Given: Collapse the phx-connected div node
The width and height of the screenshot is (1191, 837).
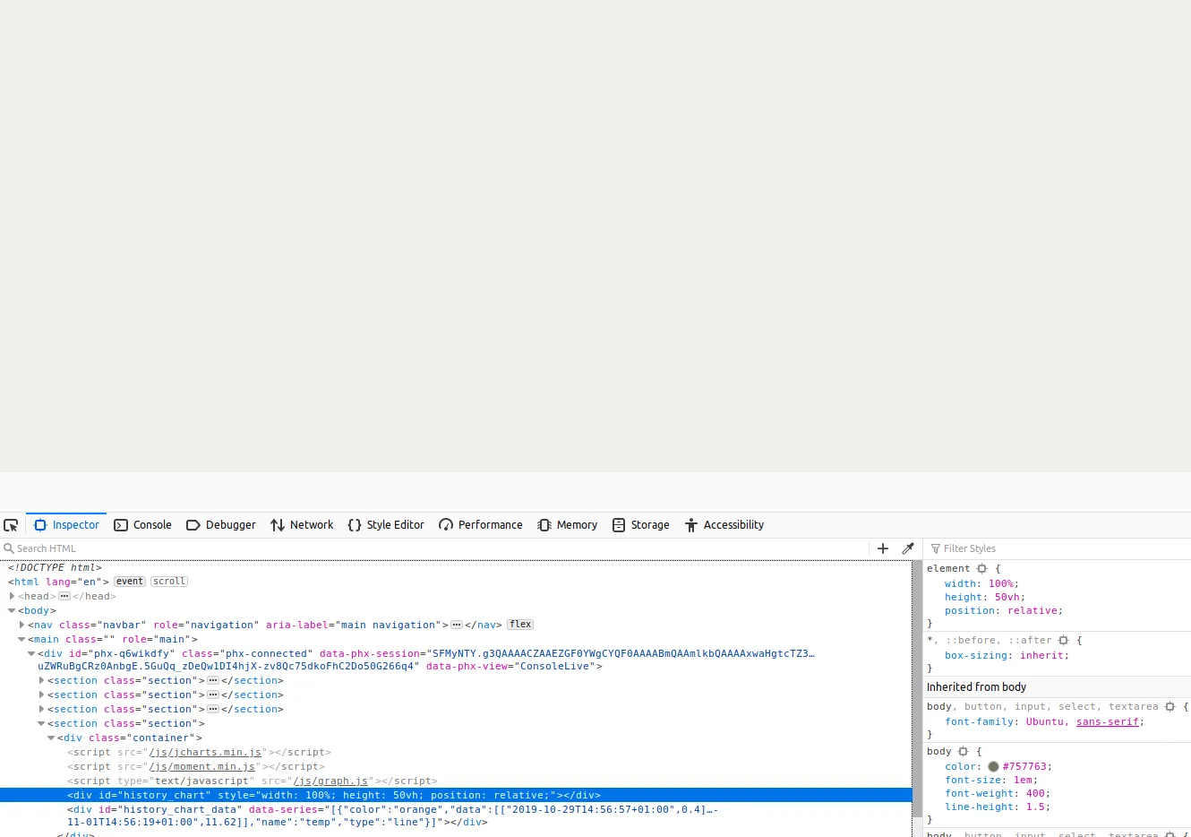Looking at the screenshot, I should coord(31,653).
